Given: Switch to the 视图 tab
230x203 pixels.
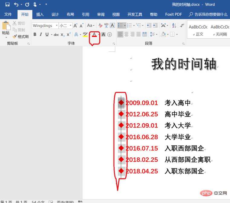Looking at the screenshot, I should [116, 14].
